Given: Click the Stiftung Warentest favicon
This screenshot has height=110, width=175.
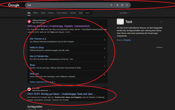Looking at the screenshot, I should pos(29,21).
